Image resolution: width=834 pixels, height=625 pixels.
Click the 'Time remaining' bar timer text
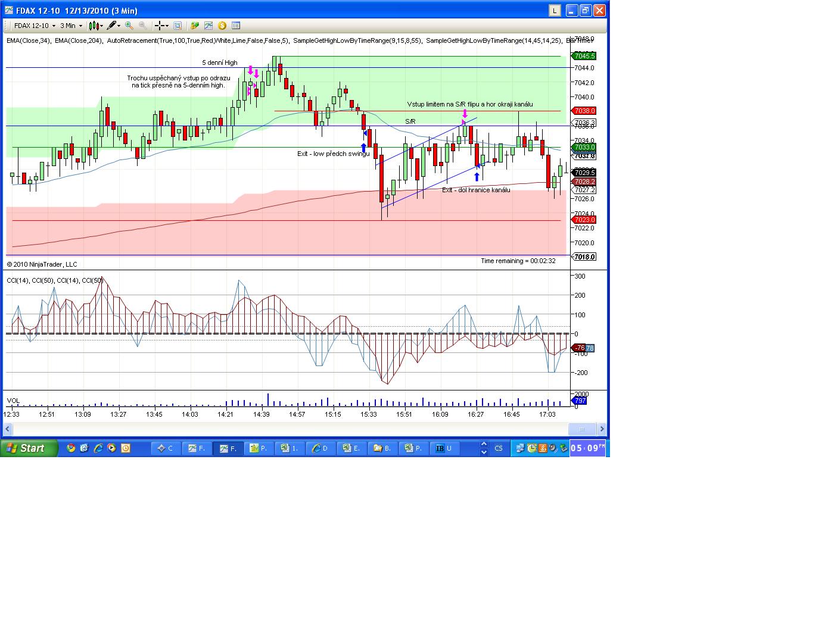tap(518, 261)
